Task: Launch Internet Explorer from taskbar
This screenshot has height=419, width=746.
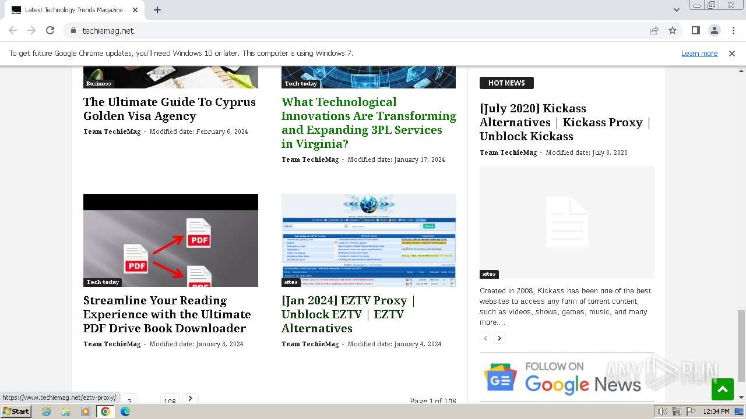Action: (47, 411)
